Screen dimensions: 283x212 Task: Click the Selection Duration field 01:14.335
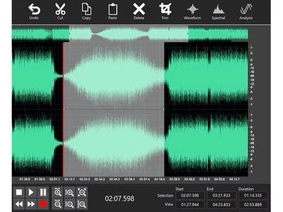[x=253, y=196]
